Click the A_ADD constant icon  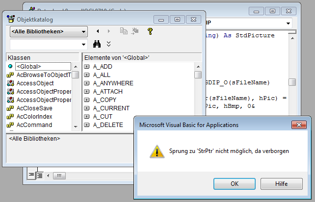point(86,67)
